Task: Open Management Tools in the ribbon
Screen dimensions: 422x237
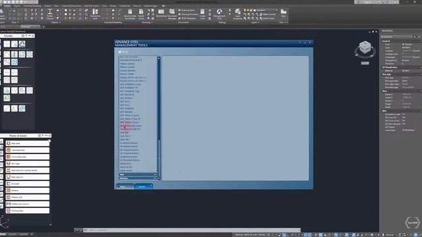Action: click(x=219, y=14)
